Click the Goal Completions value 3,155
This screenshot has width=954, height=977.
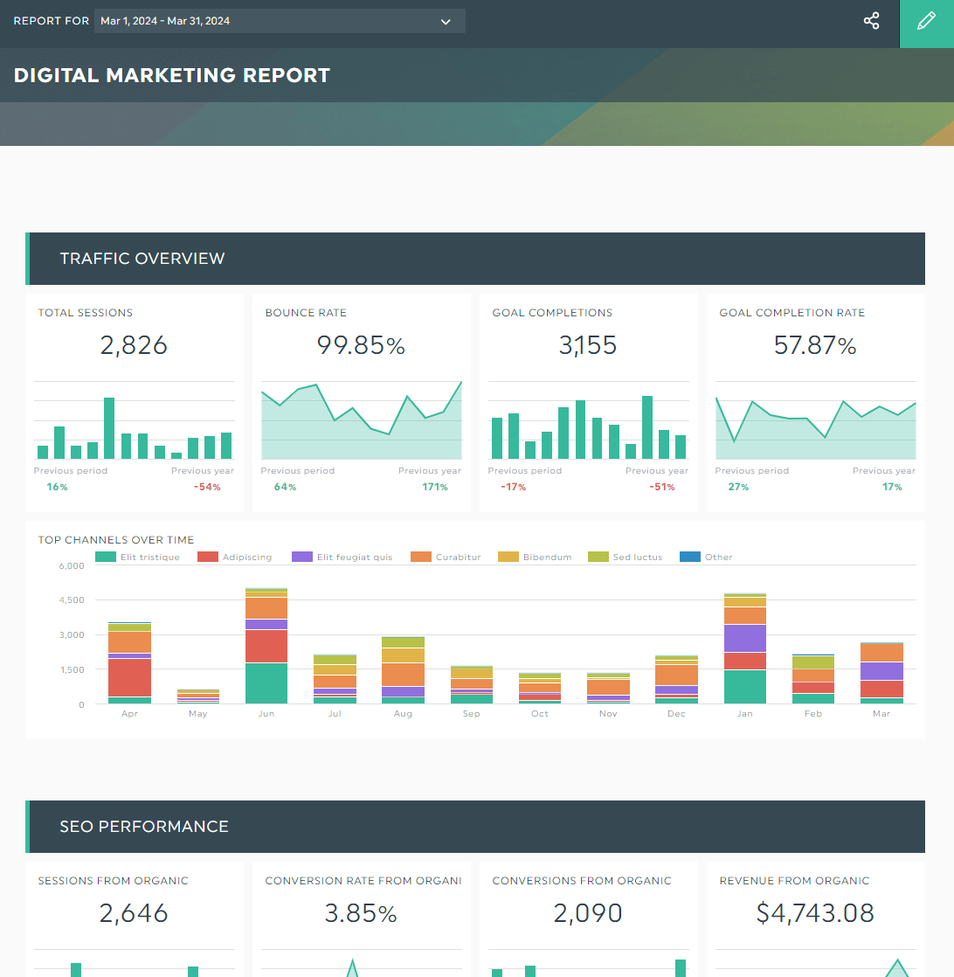(588, 345)
